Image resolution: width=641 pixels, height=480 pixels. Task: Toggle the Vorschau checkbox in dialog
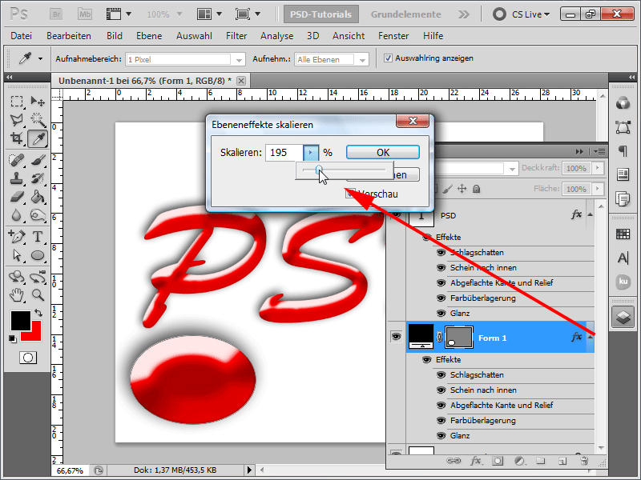[350, 194]
